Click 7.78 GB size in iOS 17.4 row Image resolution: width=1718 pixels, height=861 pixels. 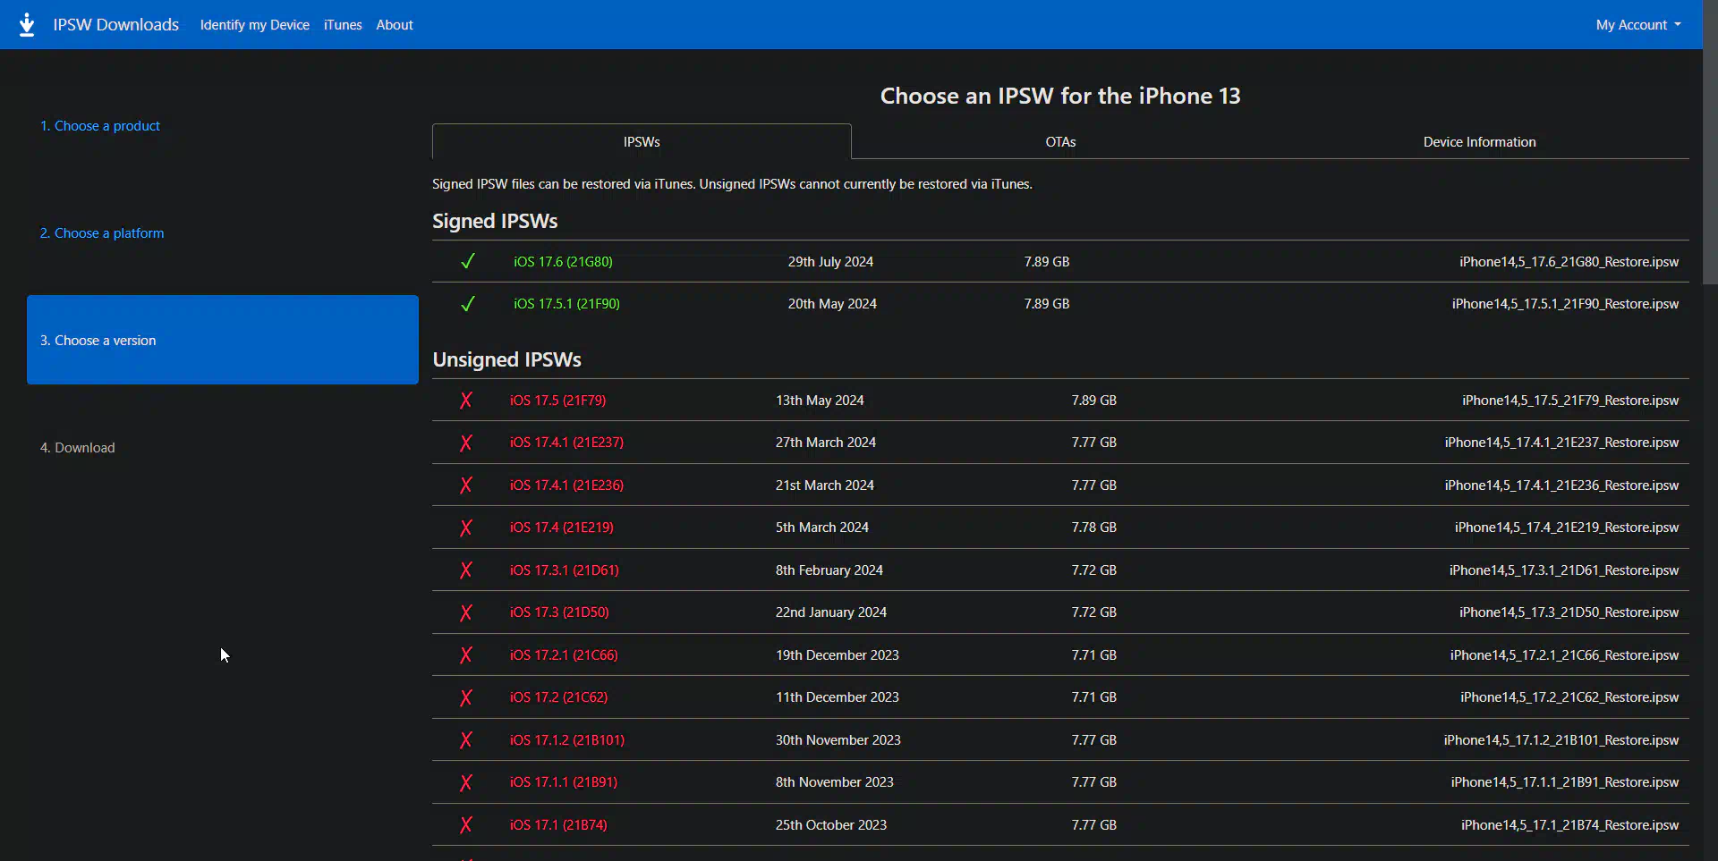(1094, 528)
